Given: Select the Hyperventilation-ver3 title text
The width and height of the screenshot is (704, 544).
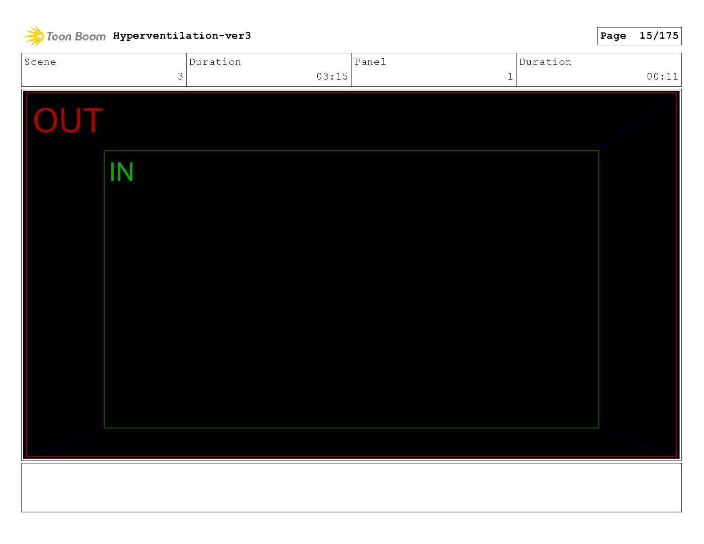Looking at the screenshot, I should coord(182,36).
